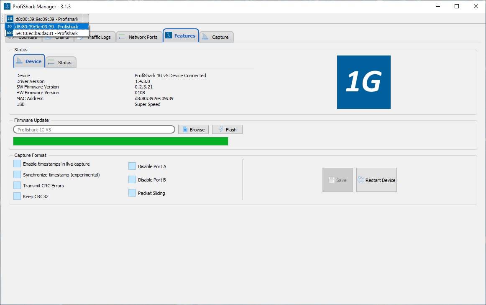Check the Disable Port A option
This screenshot has width=486, height=305.
click(x=132, y=166)
